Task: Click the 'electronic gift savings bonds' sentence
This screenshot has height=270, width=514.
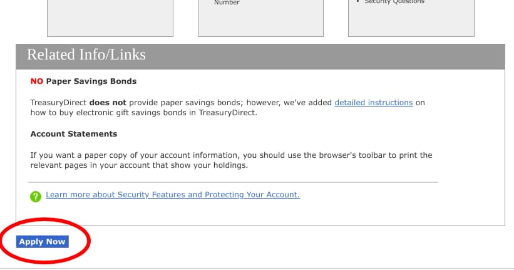Action: (143, 113)
